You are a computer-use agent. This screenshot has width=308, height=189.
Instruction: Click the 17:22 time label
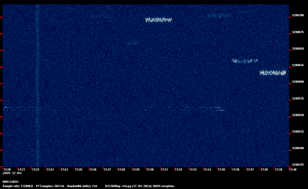point(36,169)
